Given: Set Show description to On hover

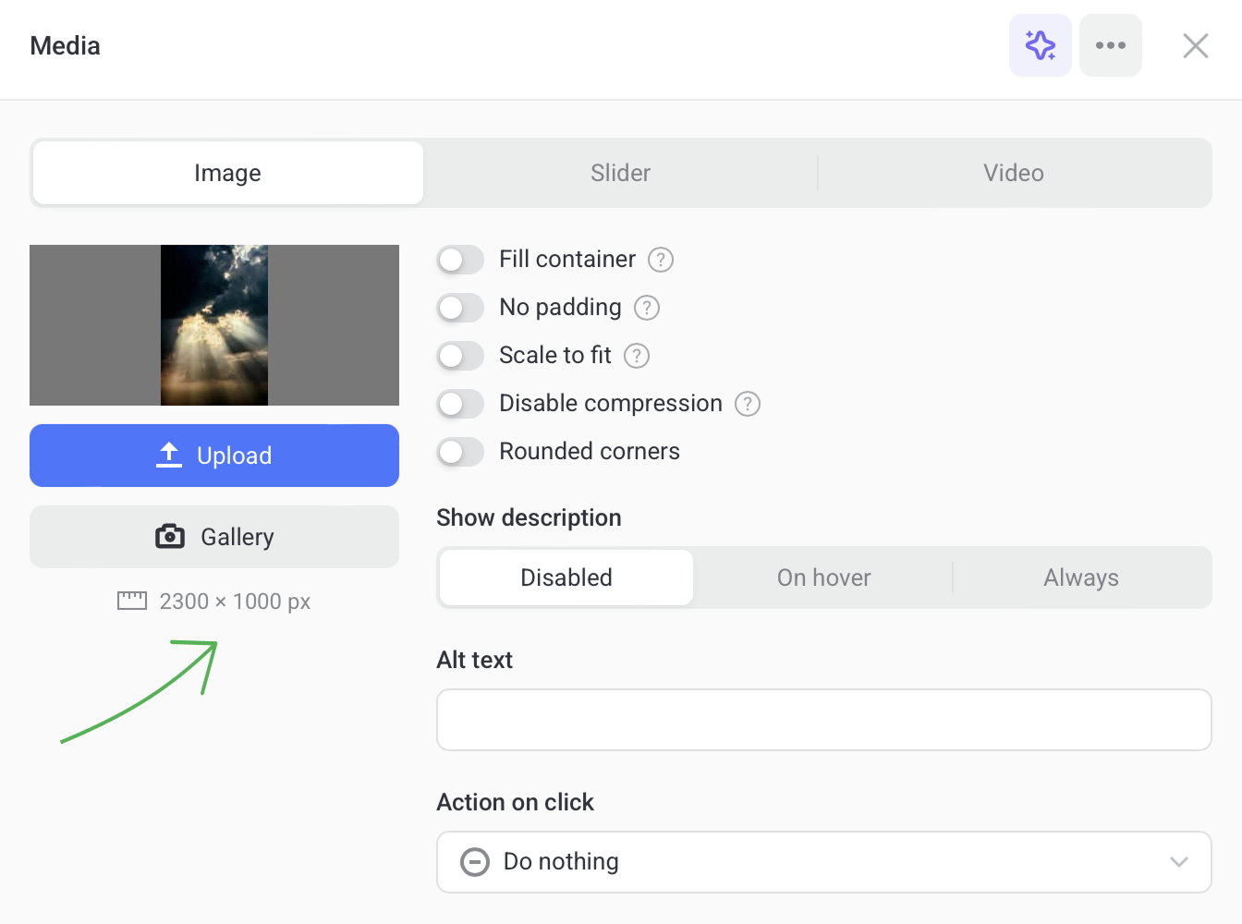Looking at the screenshot, I should (x=823, y=577).
